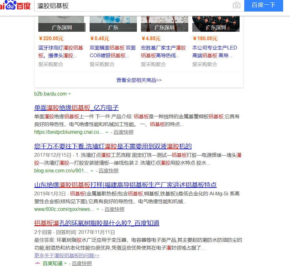Screen dimensions: 290x270
Task: Open product thumbnail priced ¥220.00元
Action: tap(62, 24)
